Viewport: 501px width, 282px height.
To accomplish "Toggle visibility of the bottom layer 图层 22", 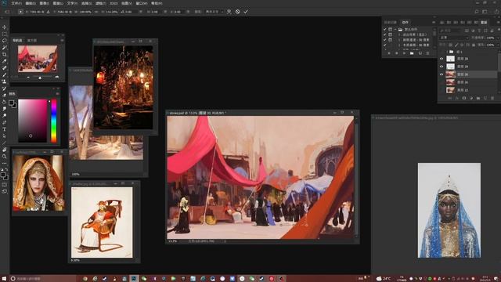I will pos(442,90).
